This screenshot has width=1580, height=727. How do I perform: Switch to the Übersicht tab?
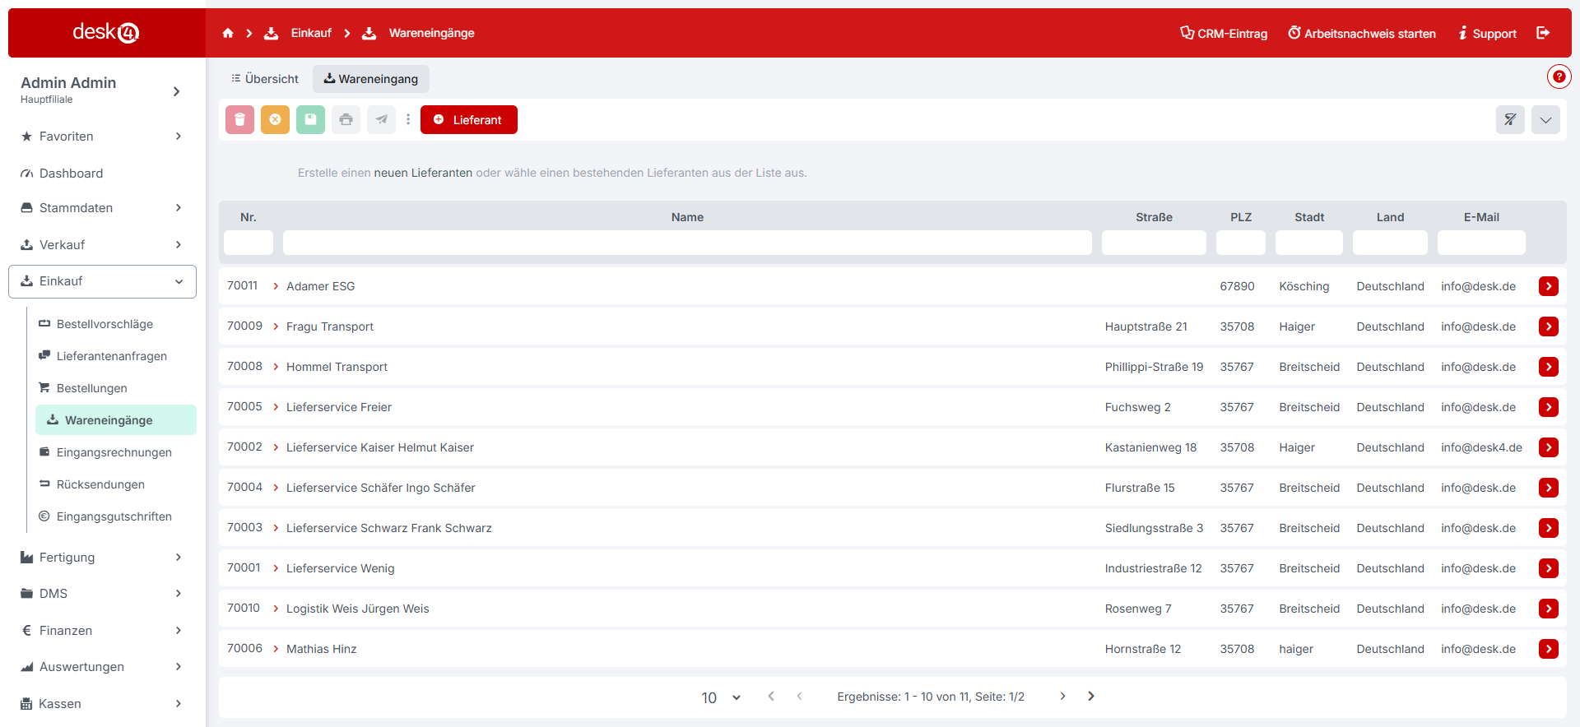click(265, 79)
